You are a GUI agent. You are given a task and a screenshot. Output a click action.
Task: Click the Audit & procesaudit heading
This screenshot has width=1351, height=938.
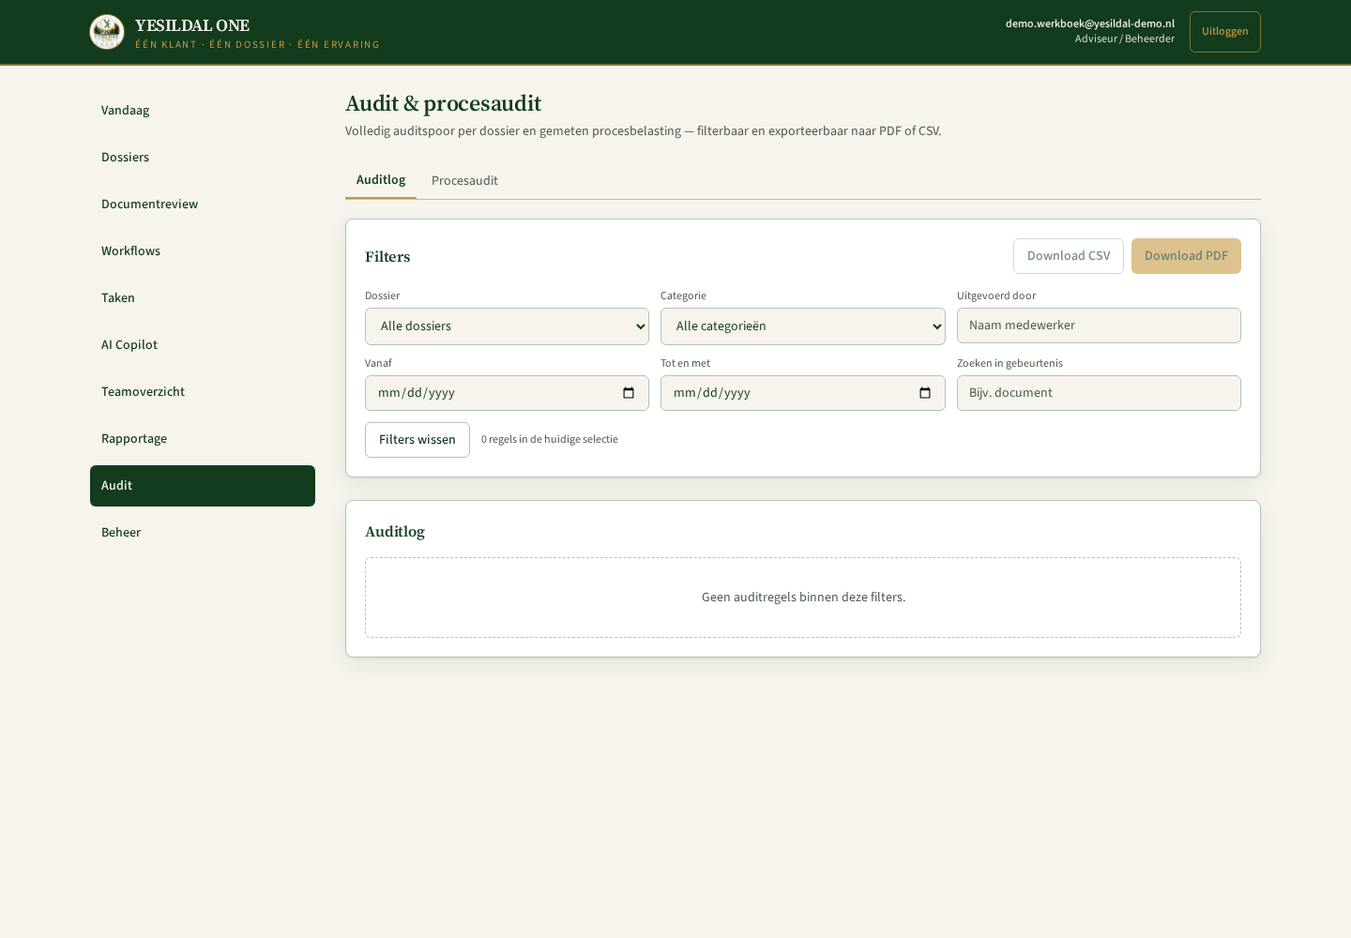(443, 103)
